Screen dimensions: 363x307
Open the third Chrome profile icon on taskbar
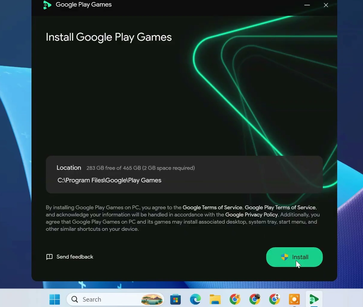[275, 299]
